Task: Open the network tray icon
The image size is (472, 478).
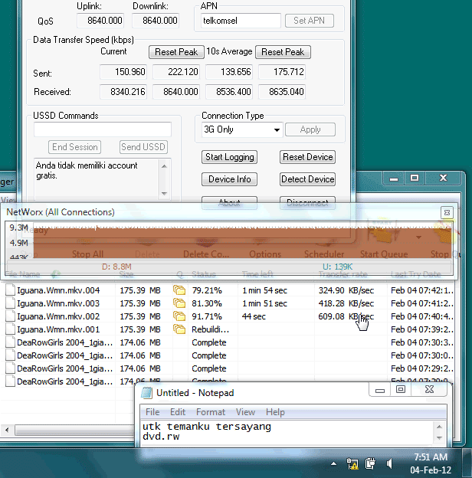Action: click(x=352, y=464)
